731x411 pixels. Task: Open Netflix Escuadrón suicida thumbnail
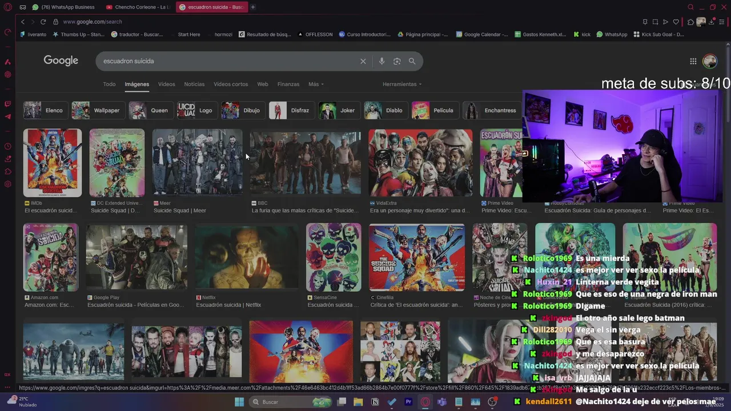tap(246, 257)
